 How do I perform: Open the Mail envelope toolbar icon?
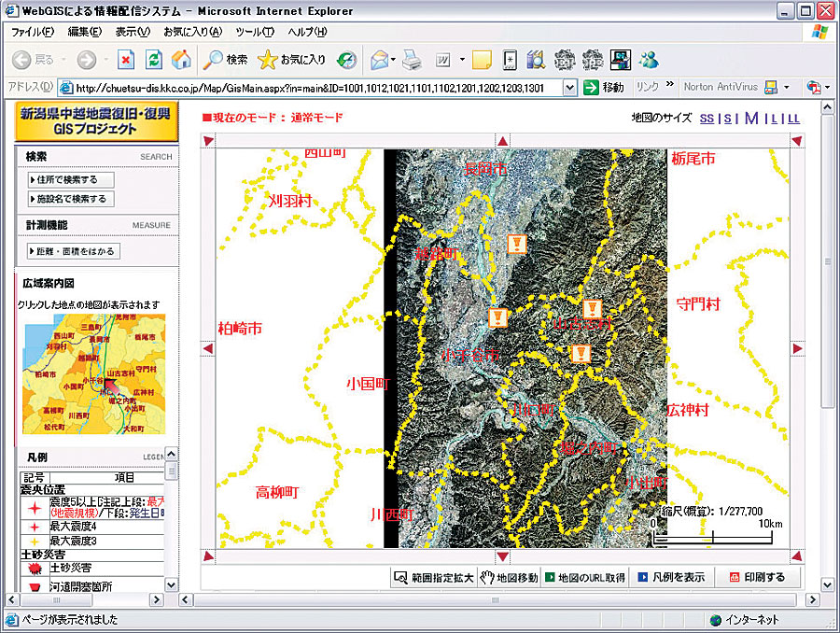pyautogui.click(x=379, y=60)
